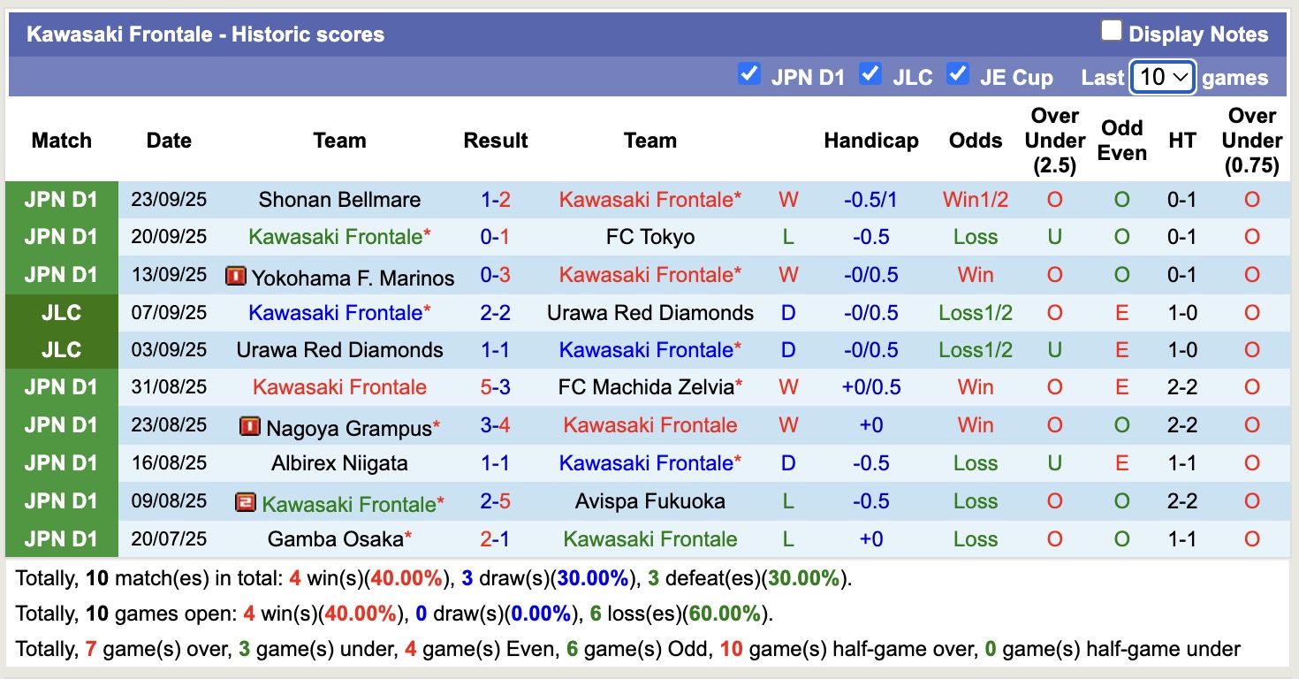Open the Last games count dropdown showing 10

click(x=1161, y=77)
